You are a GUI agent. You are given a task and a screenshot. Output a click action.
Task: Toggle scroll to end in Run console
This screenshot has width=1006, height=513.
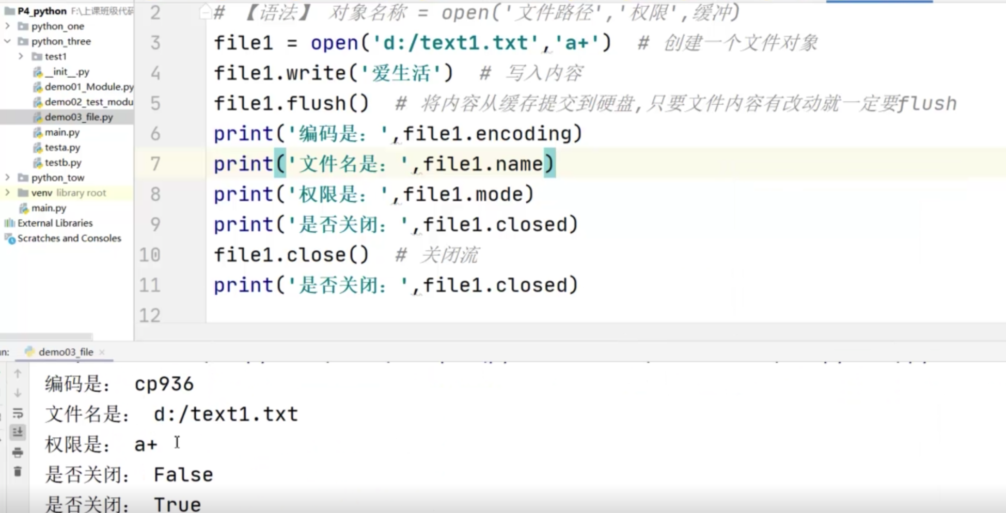coord(18,432)
